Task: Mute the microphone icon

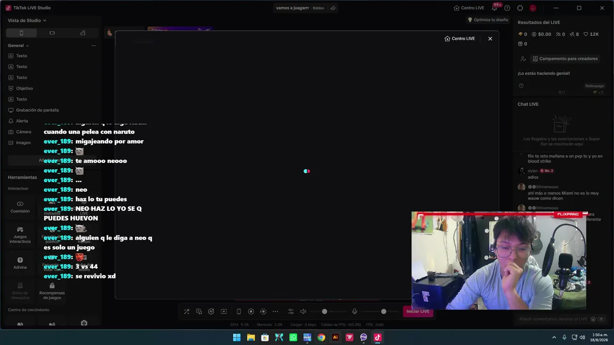Action: (354, 311)
